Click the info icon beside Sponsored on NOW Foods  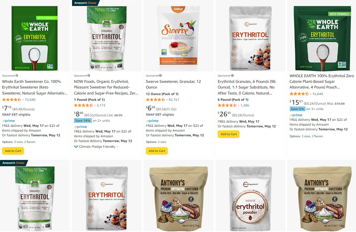pyautogui.click(x=89, y=76)
